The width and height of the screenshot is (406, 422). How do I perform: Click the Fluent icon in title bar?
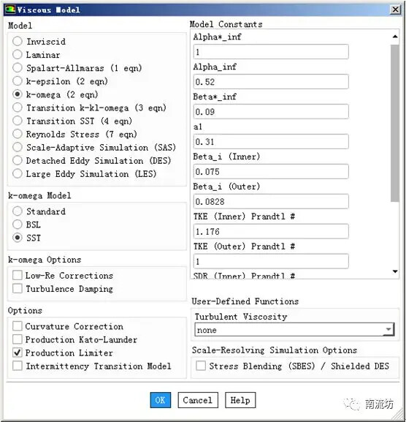[10, 10]
